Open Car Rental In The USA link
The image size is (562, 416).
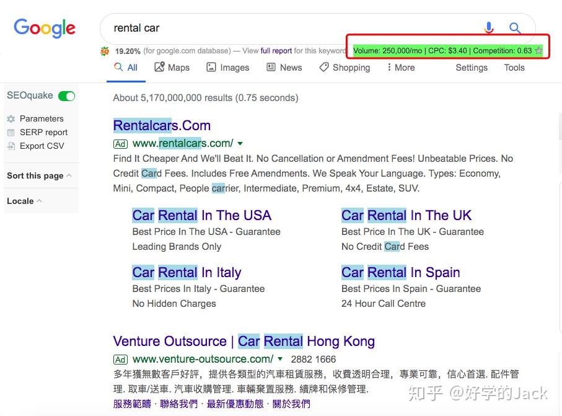[x=201, y=215]
